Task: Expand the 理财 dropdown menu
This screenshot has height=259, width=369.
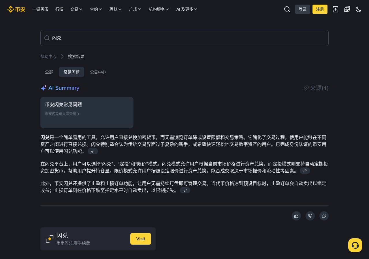Action: tap(116, 9)
